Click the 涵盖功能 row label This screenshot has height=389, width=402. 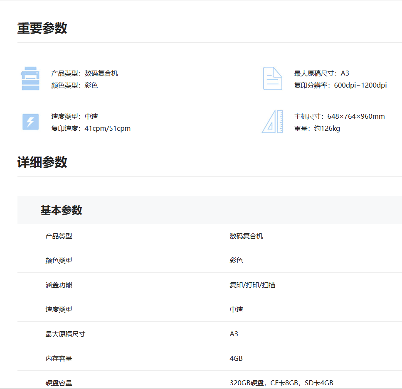point(59,285)
